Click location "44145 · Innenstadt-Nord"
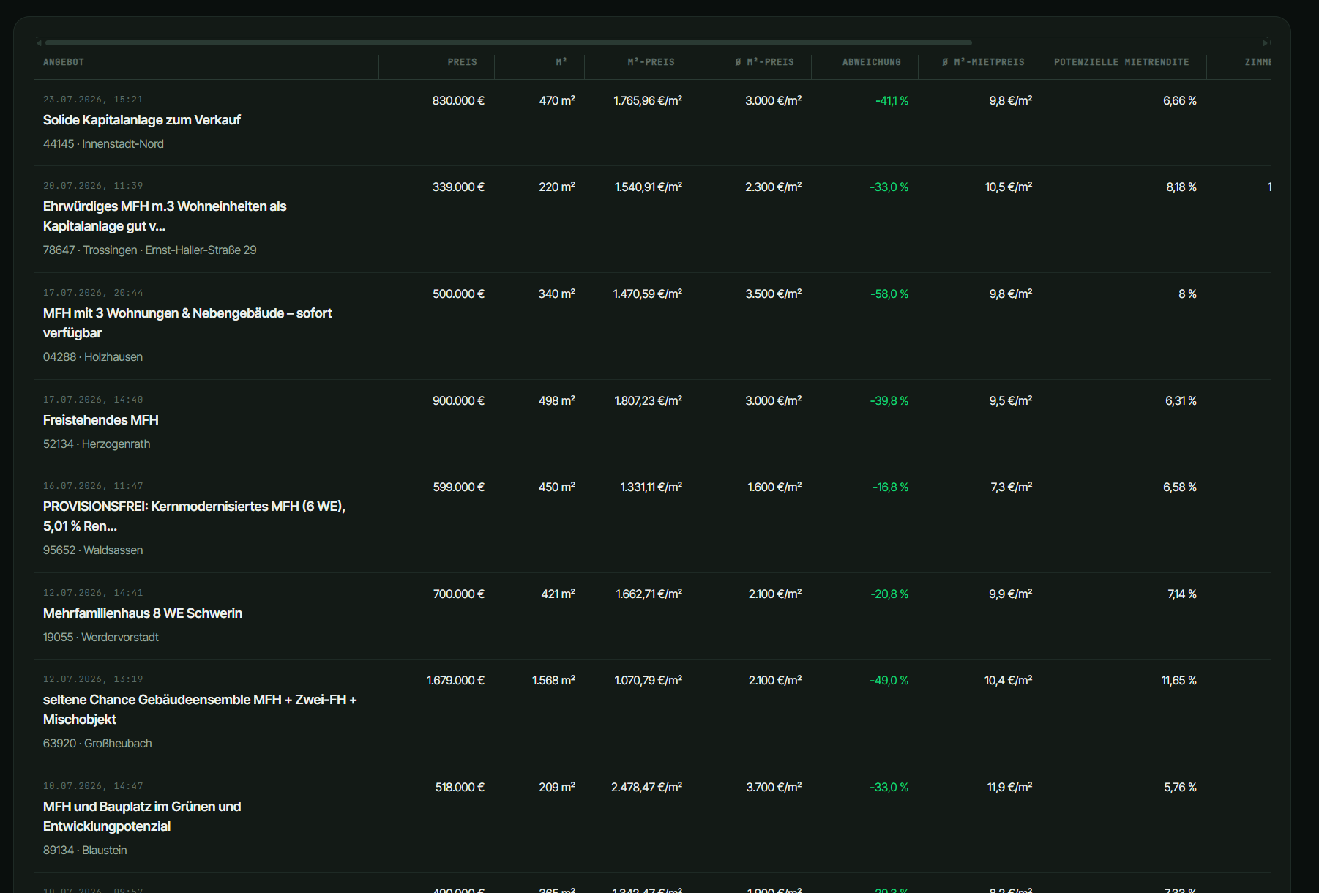The image size is (1319, 893). (103, 144)
